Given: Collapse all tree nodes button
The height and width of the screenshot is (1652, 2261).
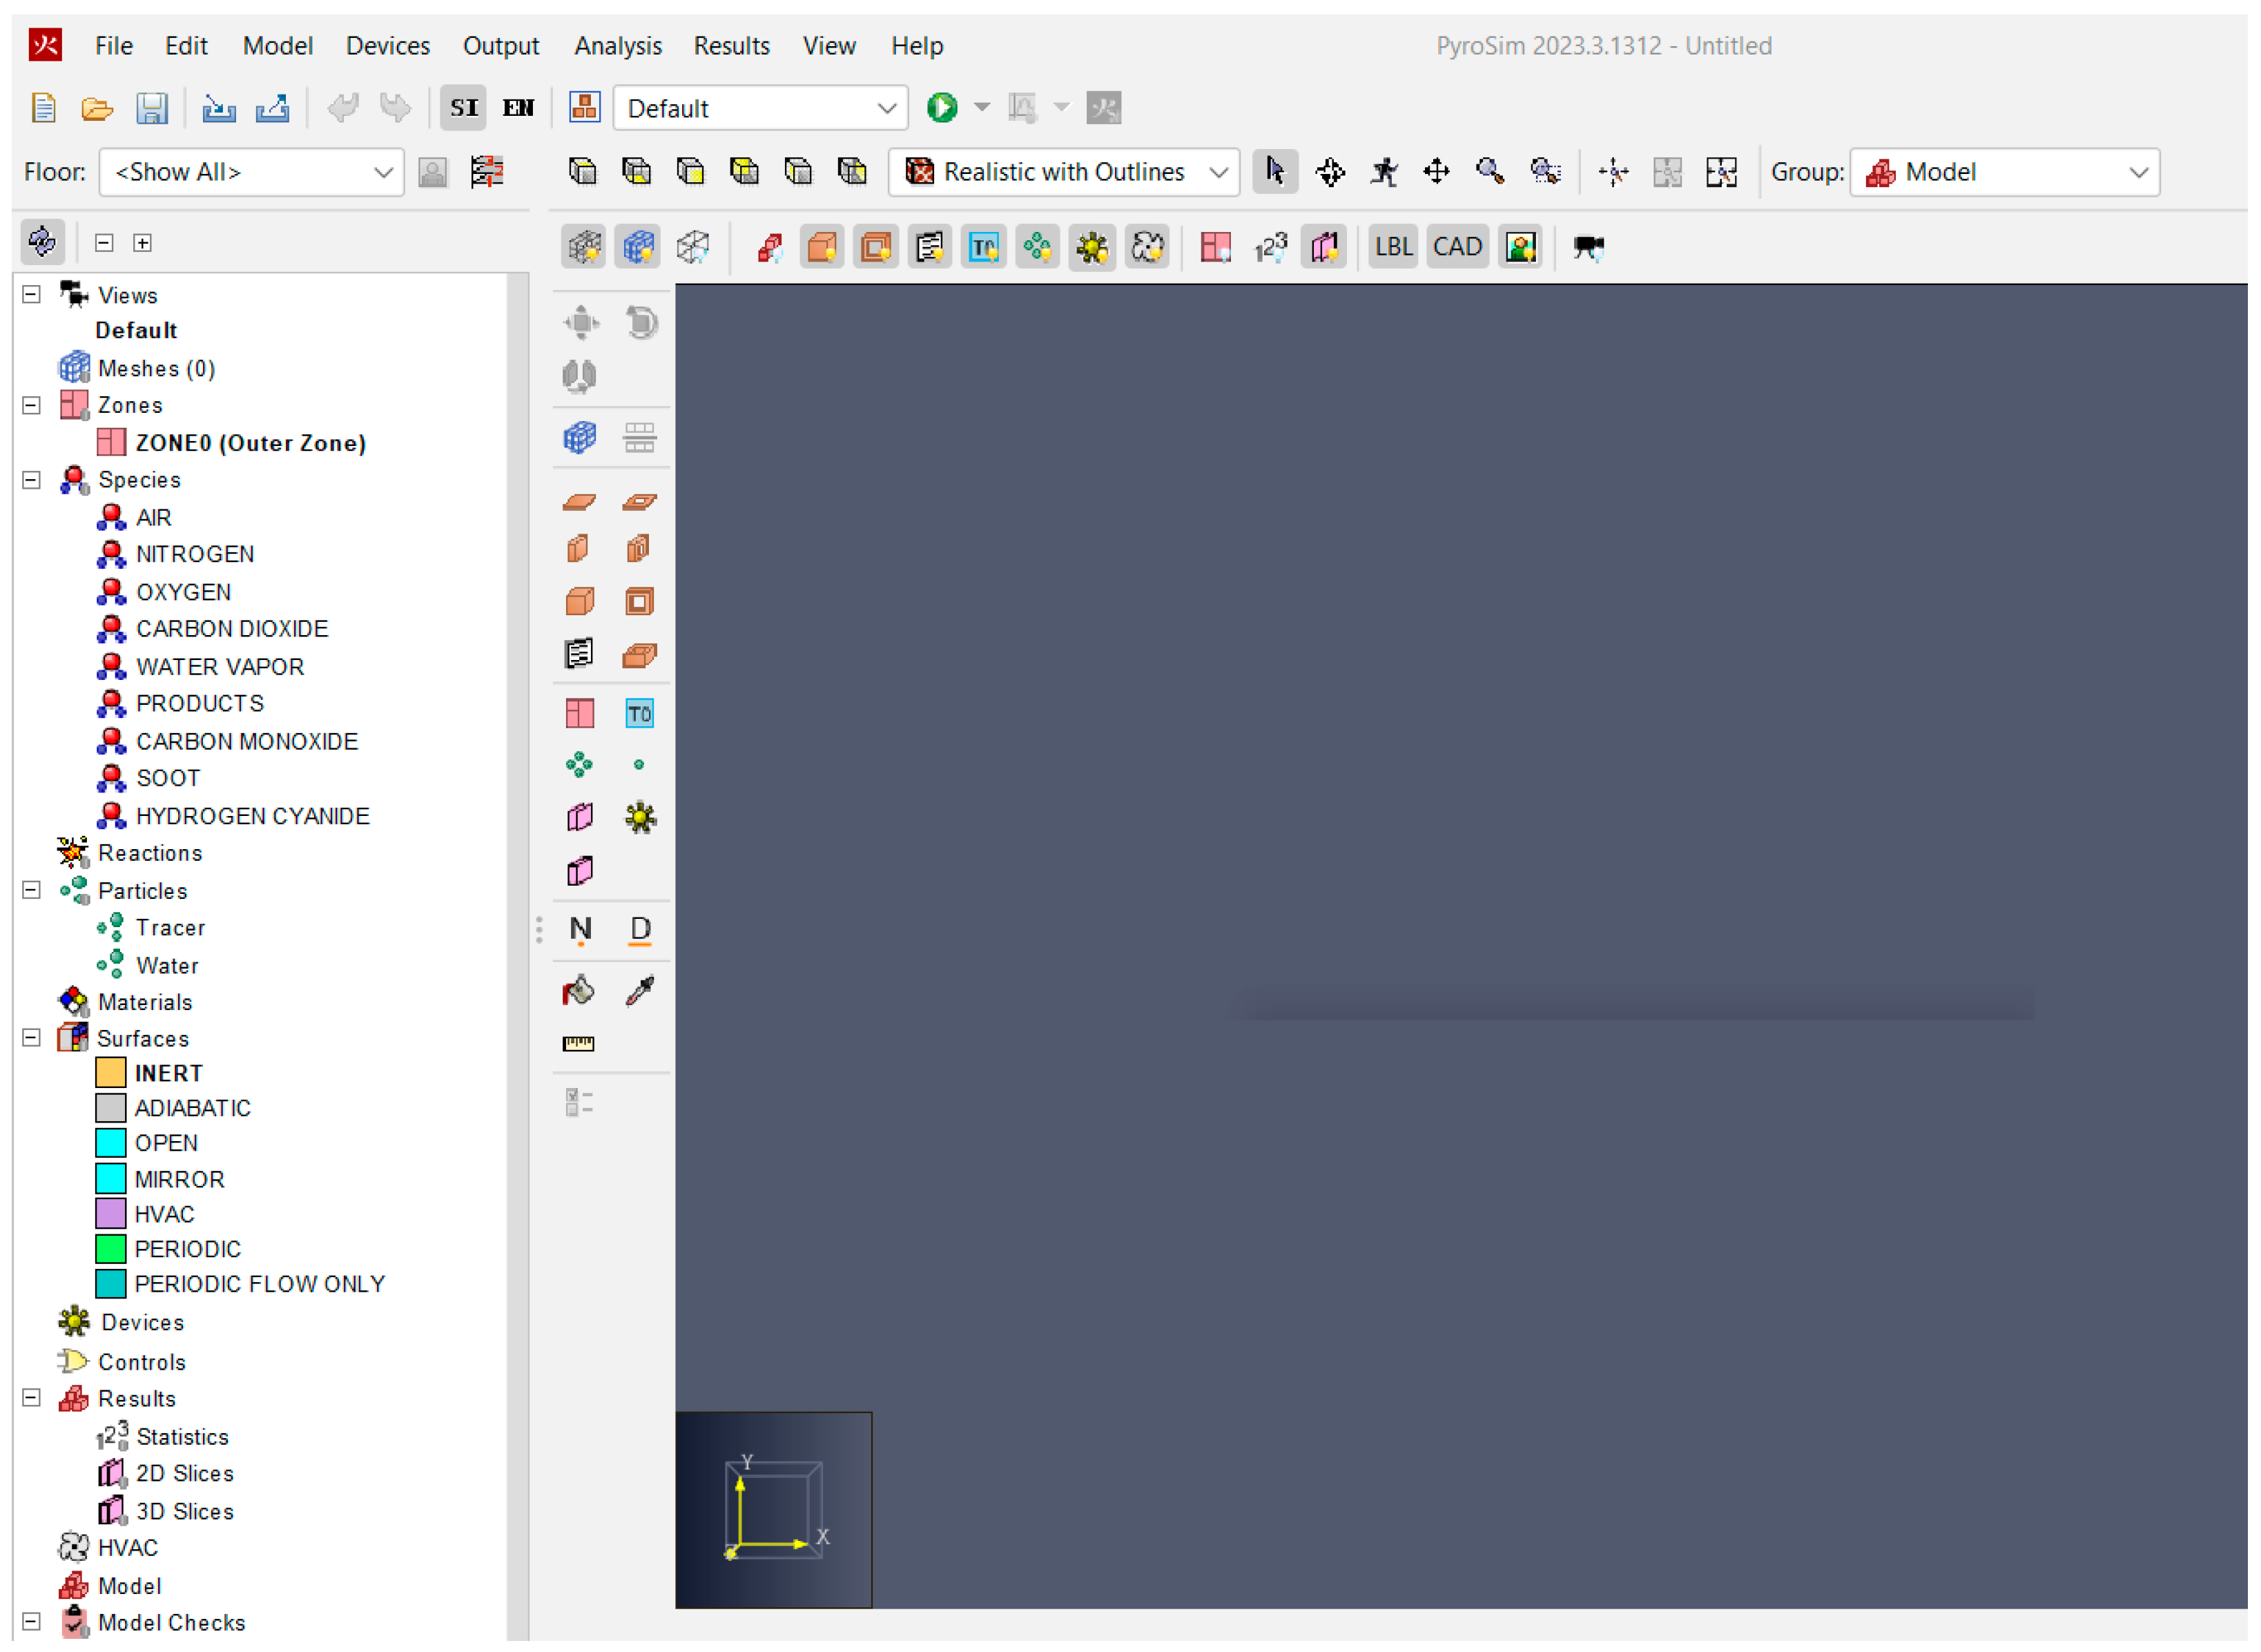Looking at the screenshot, I should tap(104, 243).
